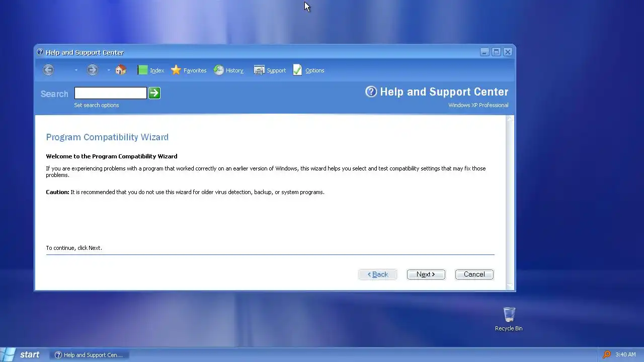
Task: Click the 3:40 AM system clock
Action: point(626,355)
